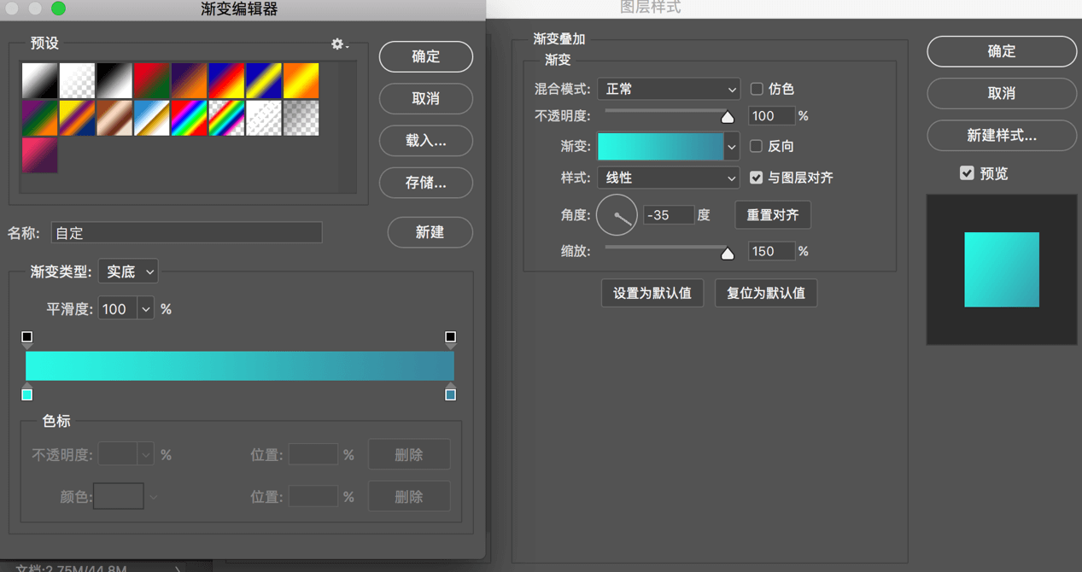This screenshot has width=1082, height=572.
Task: Choose the pink to purple gradient preset
Action: tap(40, 155)
